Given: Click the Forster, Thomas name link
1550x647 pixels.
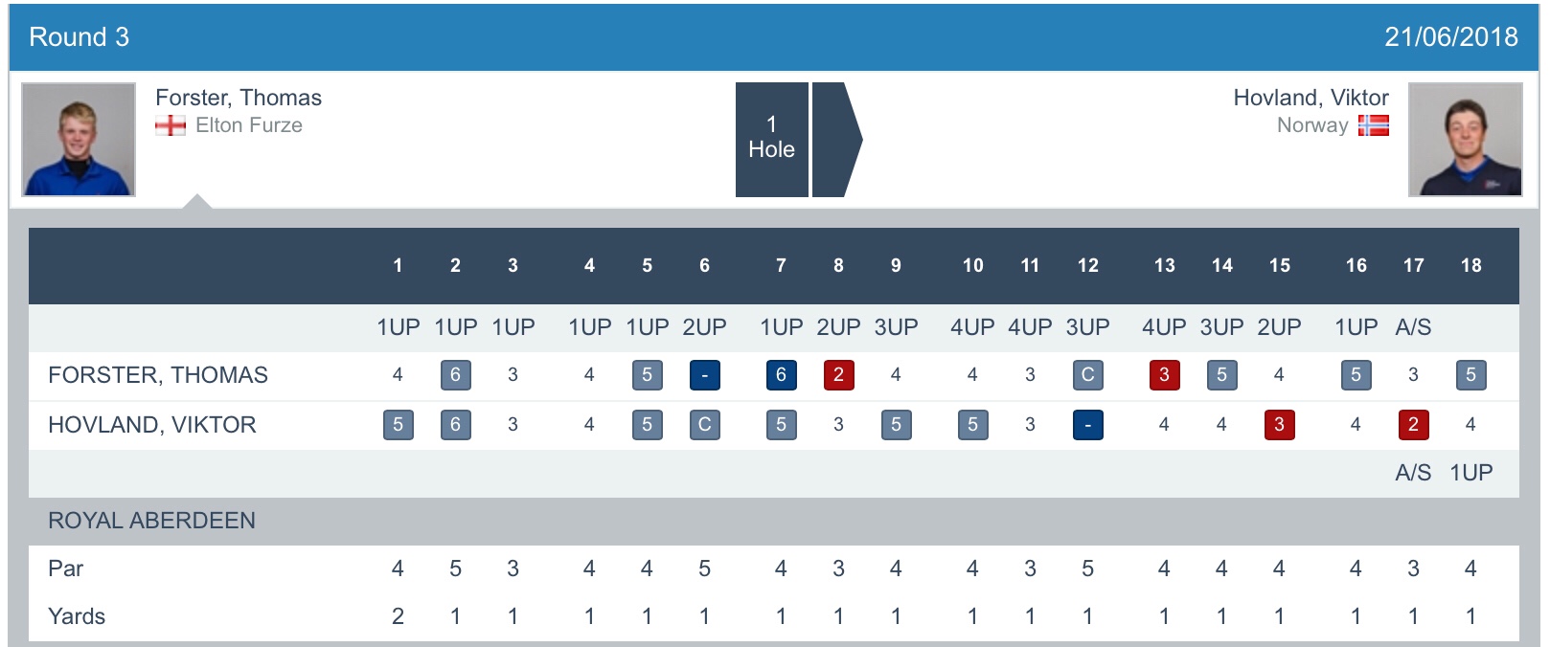Looking at the screenshot, I should point(239,98).
